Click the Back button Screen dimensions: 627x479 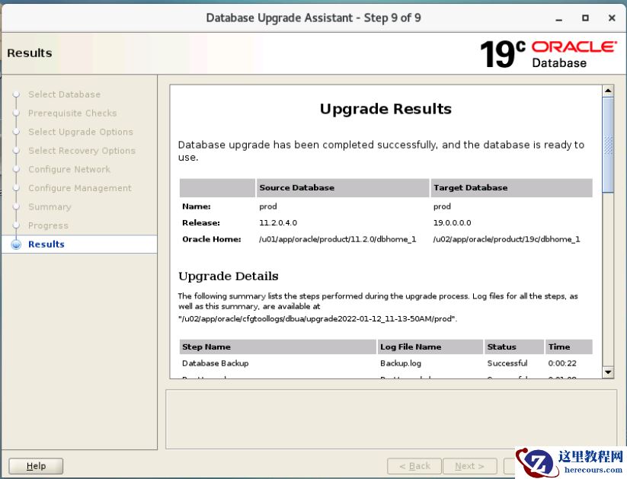414,466
